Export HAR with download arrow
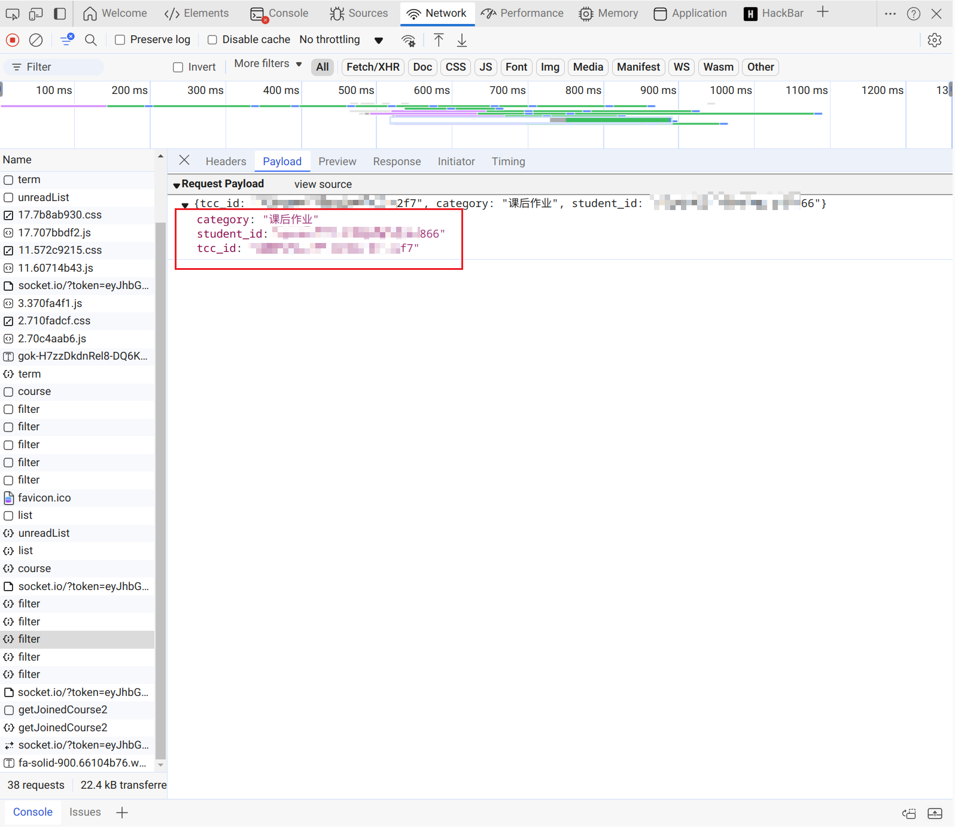Screen dimensions: 955x827 pyautogui.click(x=462, y=40)
